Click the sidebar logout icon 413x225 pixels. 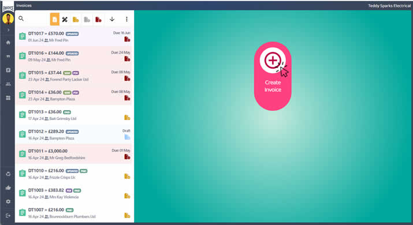(x=8, y=216)
